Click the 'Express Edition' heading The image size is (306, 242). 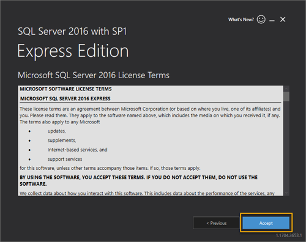point(73,51)
